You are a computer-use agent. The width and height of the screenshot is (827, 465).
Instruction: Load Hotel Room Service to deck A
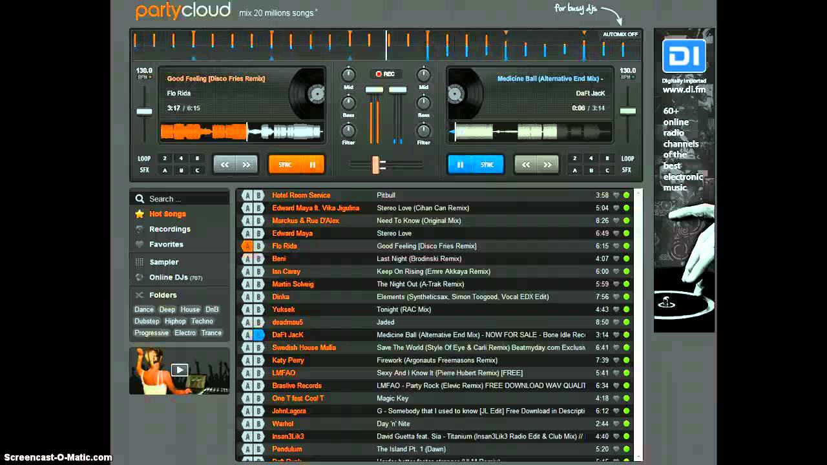pyautogui.click(x=247, y=195)
